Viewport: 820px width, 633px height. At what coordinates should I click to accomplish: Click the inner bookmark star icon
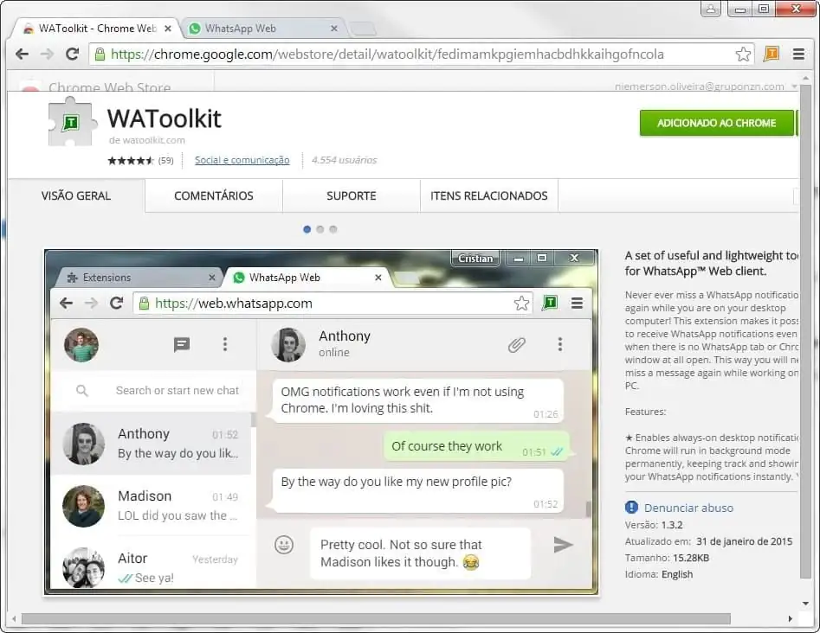pos(521,303)
